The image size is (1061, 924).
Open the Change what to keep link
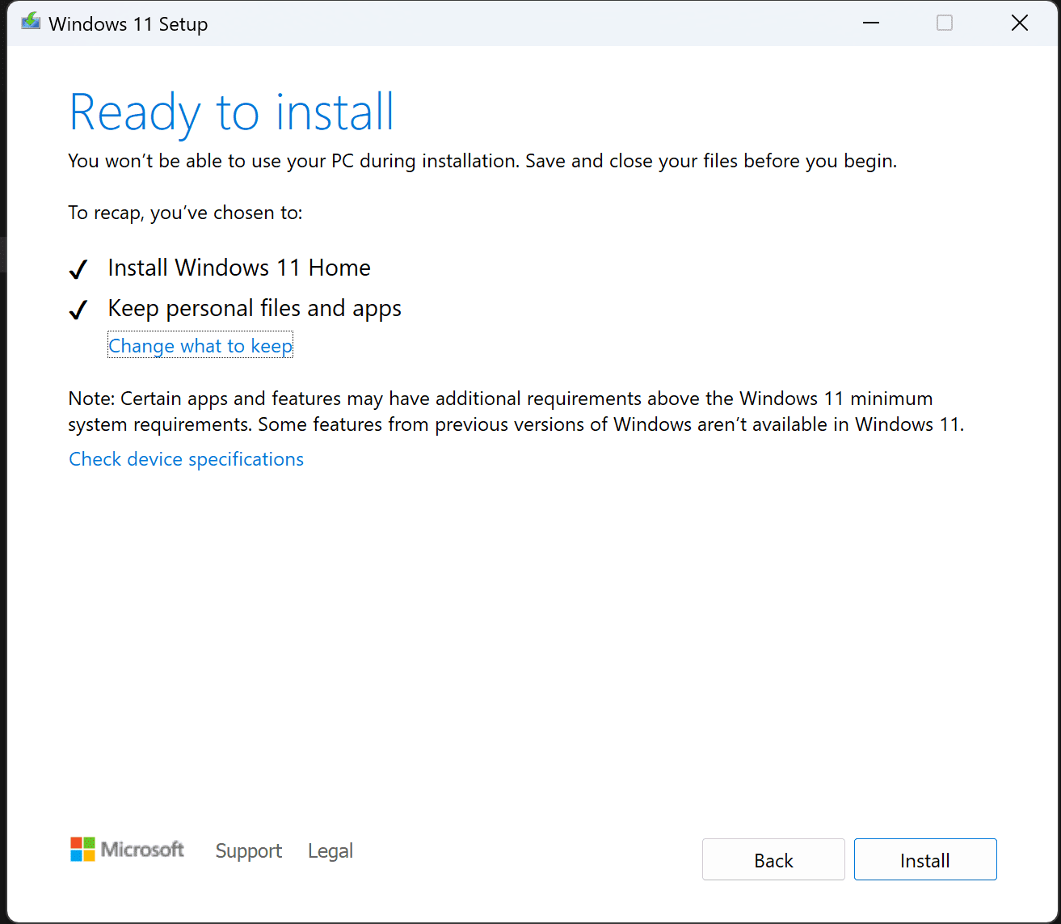click(200, 346)
